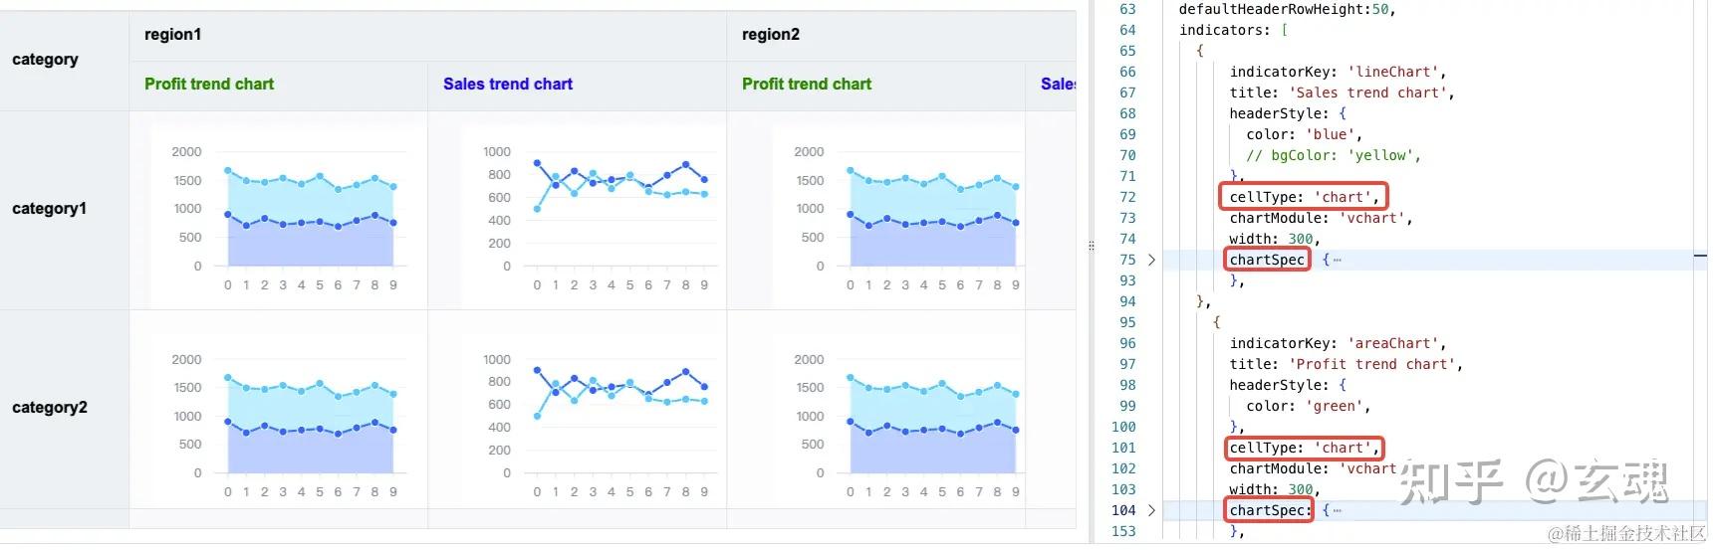Click region1 Profit area chart in category2 row

tap(289, 420)
